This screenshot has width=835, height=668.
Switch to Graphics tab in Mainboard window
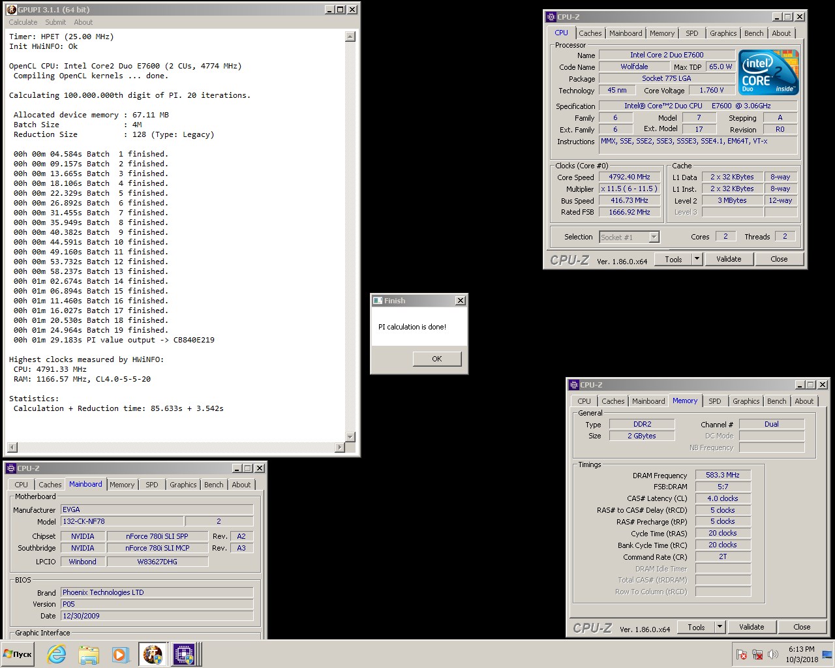pos(183,485)
